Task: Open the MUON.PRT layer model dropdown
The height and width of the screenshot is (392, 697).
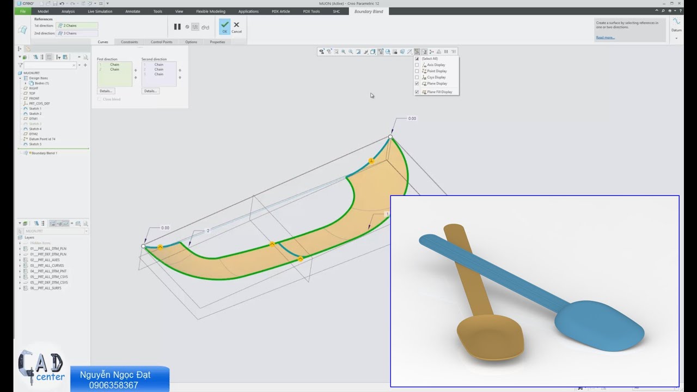Action: 86,231
